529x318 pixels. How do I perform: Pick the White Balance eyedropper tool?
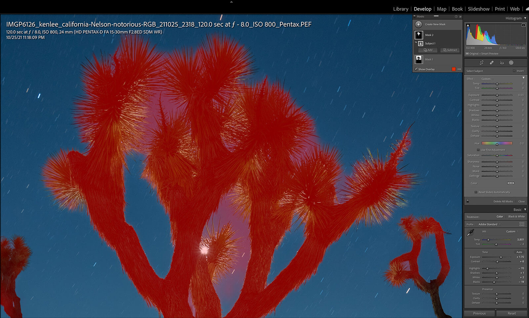point(470,233)
